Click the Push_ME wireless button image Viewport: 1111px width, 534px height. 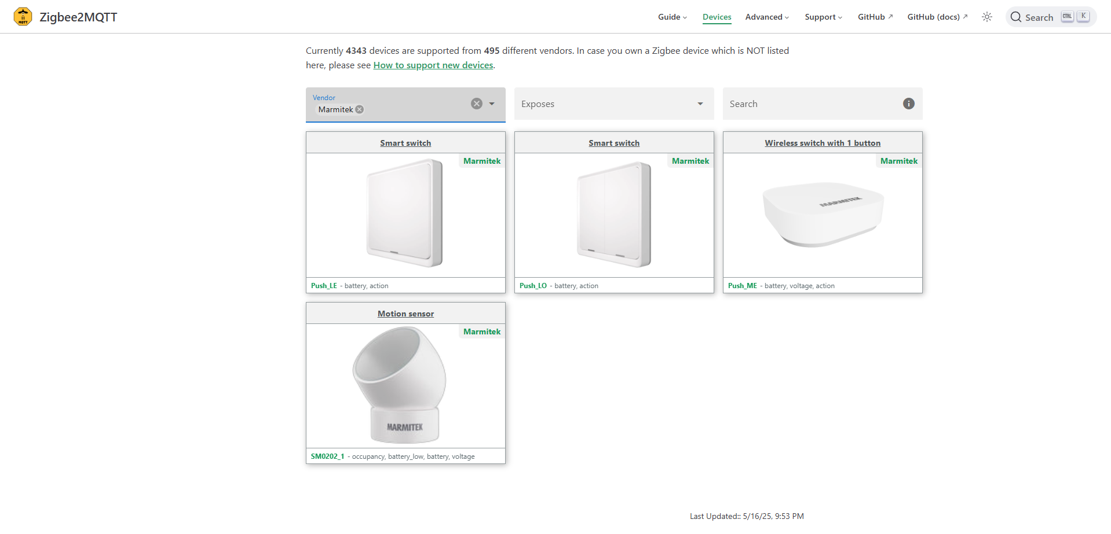[x=823, y=215]
